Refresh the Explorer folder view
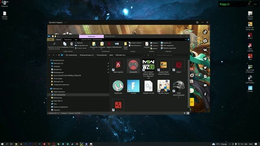 [x=148, y=55]
